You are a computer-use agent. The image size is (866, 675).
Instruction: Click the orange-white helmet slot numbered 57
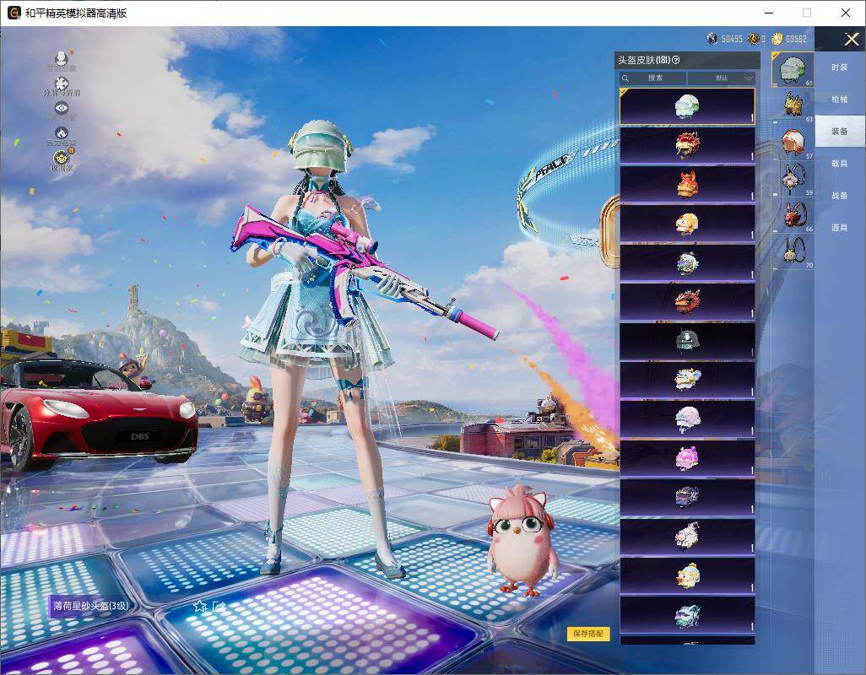tap(793, 142)
